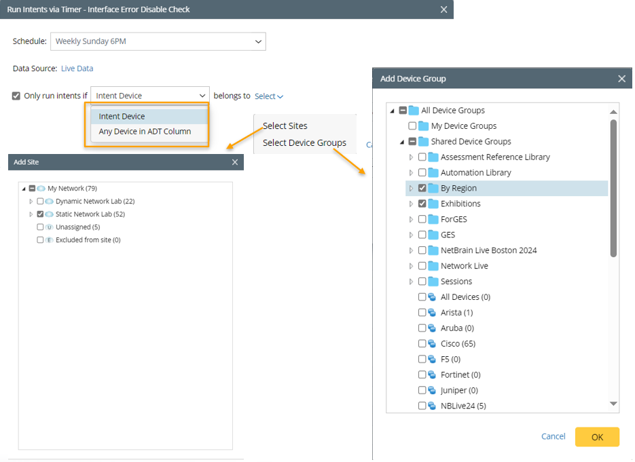635x462 pixels.
Task: Click the Cisco (65) device group icon
Action: 433,344
